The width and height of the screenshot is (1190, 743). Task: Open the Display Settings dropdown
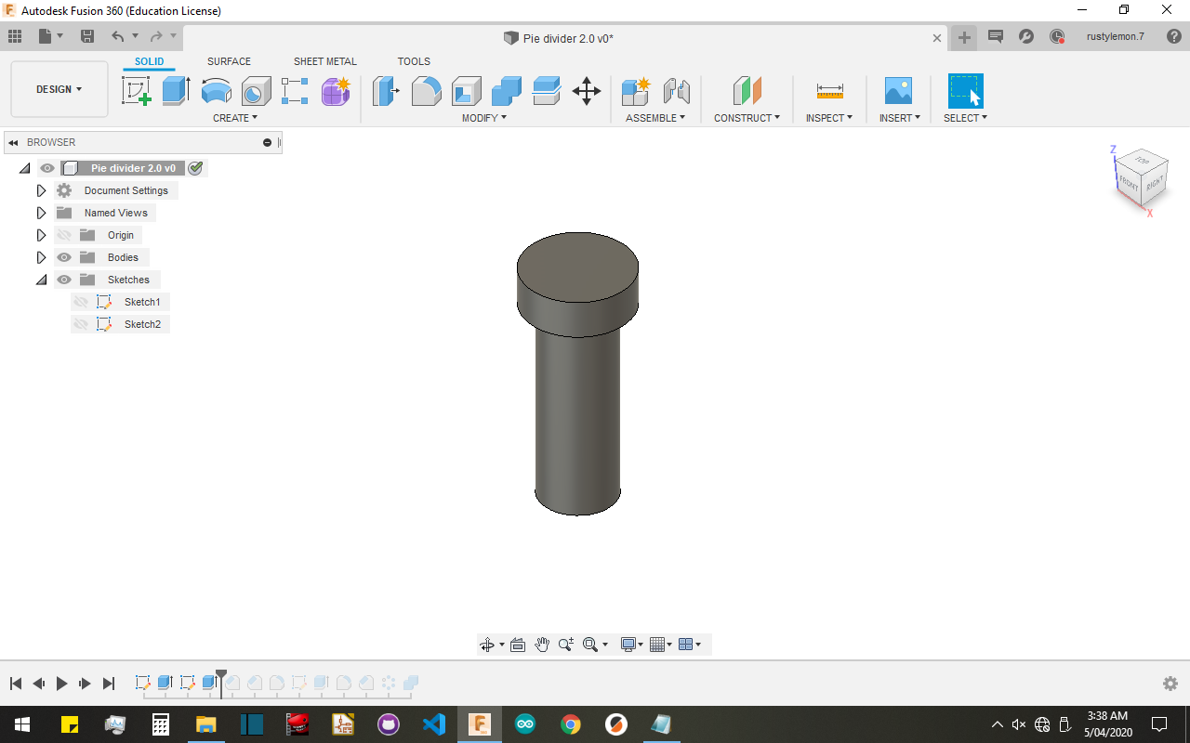pyautogui.click(x=632, y=645)
